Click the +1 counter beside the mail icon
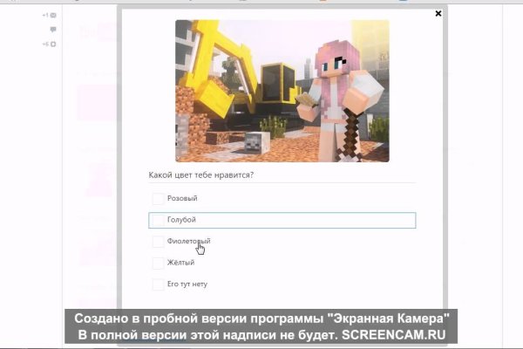 (44, 16)
